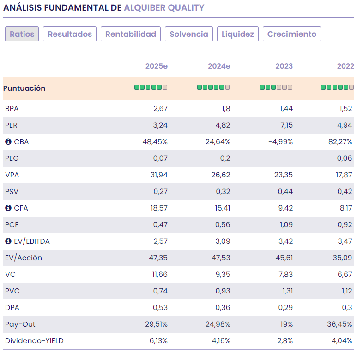357x358 pixels.
Task: Switch to the Resultados tab
Action: pos(70,34)
